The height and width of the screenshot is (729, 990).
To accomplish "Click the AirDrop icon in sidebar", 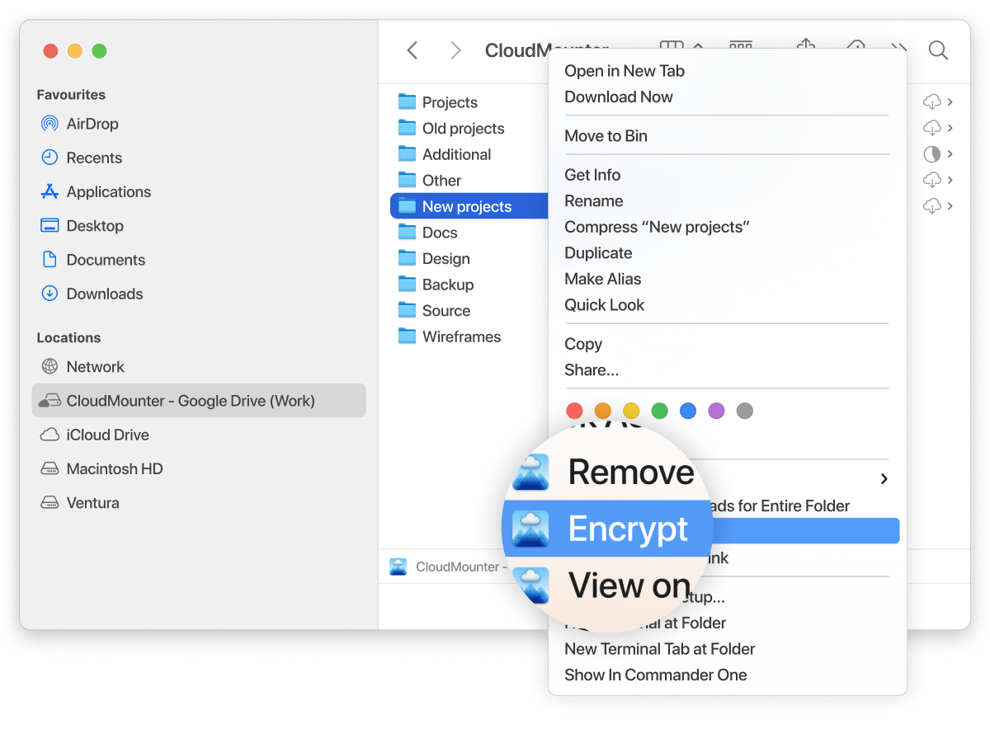I will (x=49, y=124).
